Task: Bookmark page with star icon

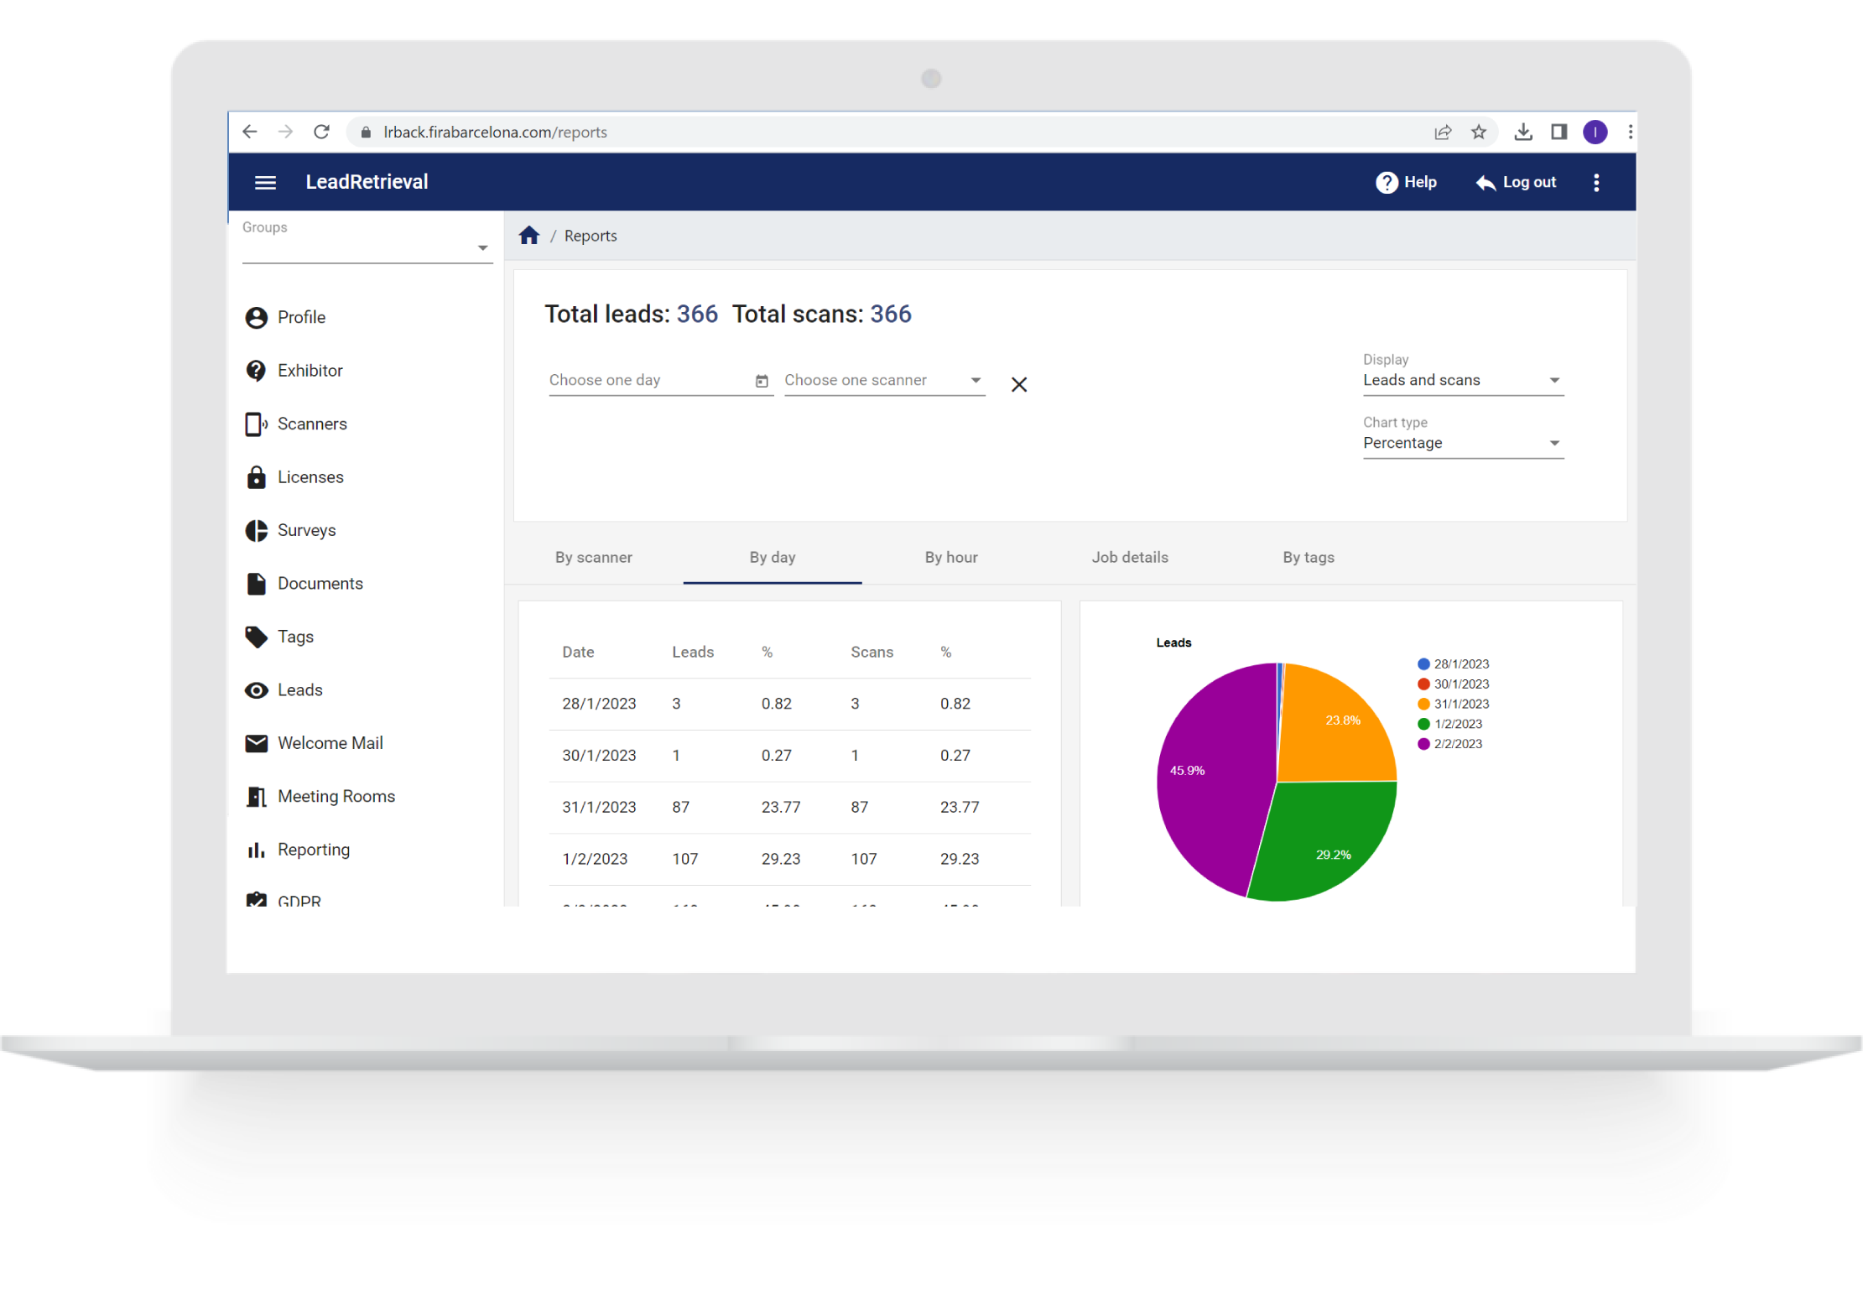Action: [1478, 132]
